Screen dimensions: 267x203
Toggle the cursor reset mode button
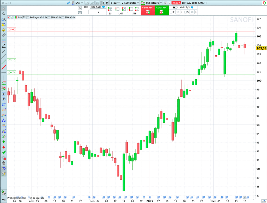[4, 168]
